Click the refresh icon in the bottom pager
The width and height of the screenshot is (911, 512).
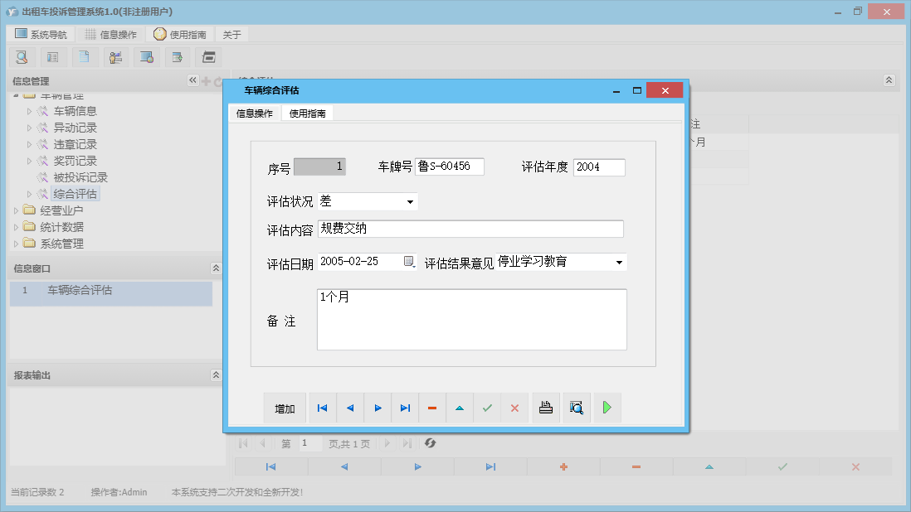(x=430, y=443)
